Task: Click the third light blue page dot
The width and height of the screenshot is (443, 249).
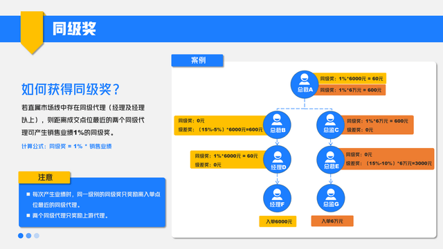Action: (37, 235)
